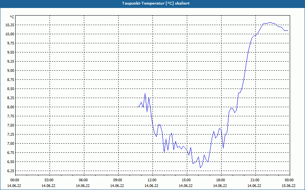Click the 21:00 x-axis time label
Image resolution: width=305 pixels, height=190 pixels.
point(255,180)
